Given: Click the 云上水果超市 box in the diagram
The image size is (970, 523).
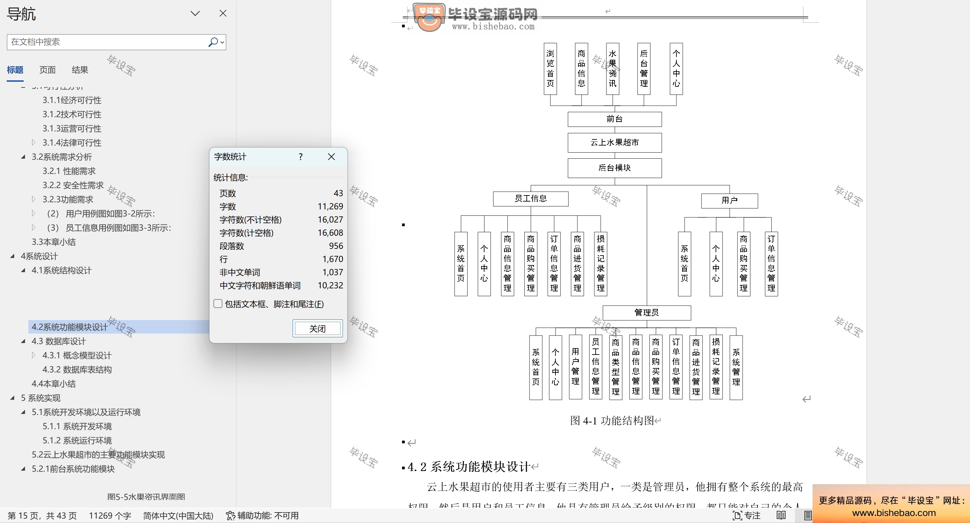Looking at the screenshot, I should [615, 142].
